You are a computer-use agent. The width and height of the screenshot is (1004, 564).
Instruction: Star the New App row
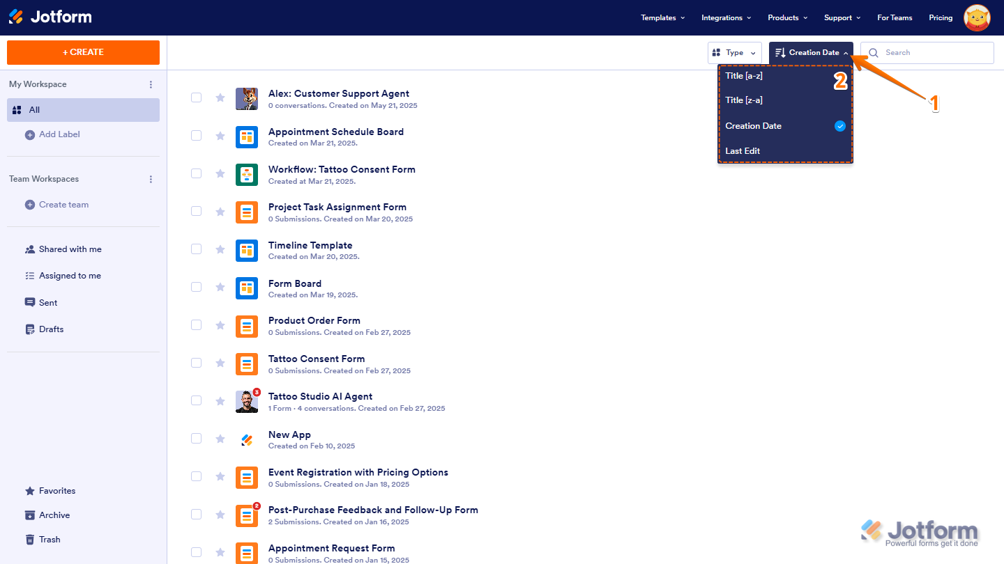[x=220, y=439]
